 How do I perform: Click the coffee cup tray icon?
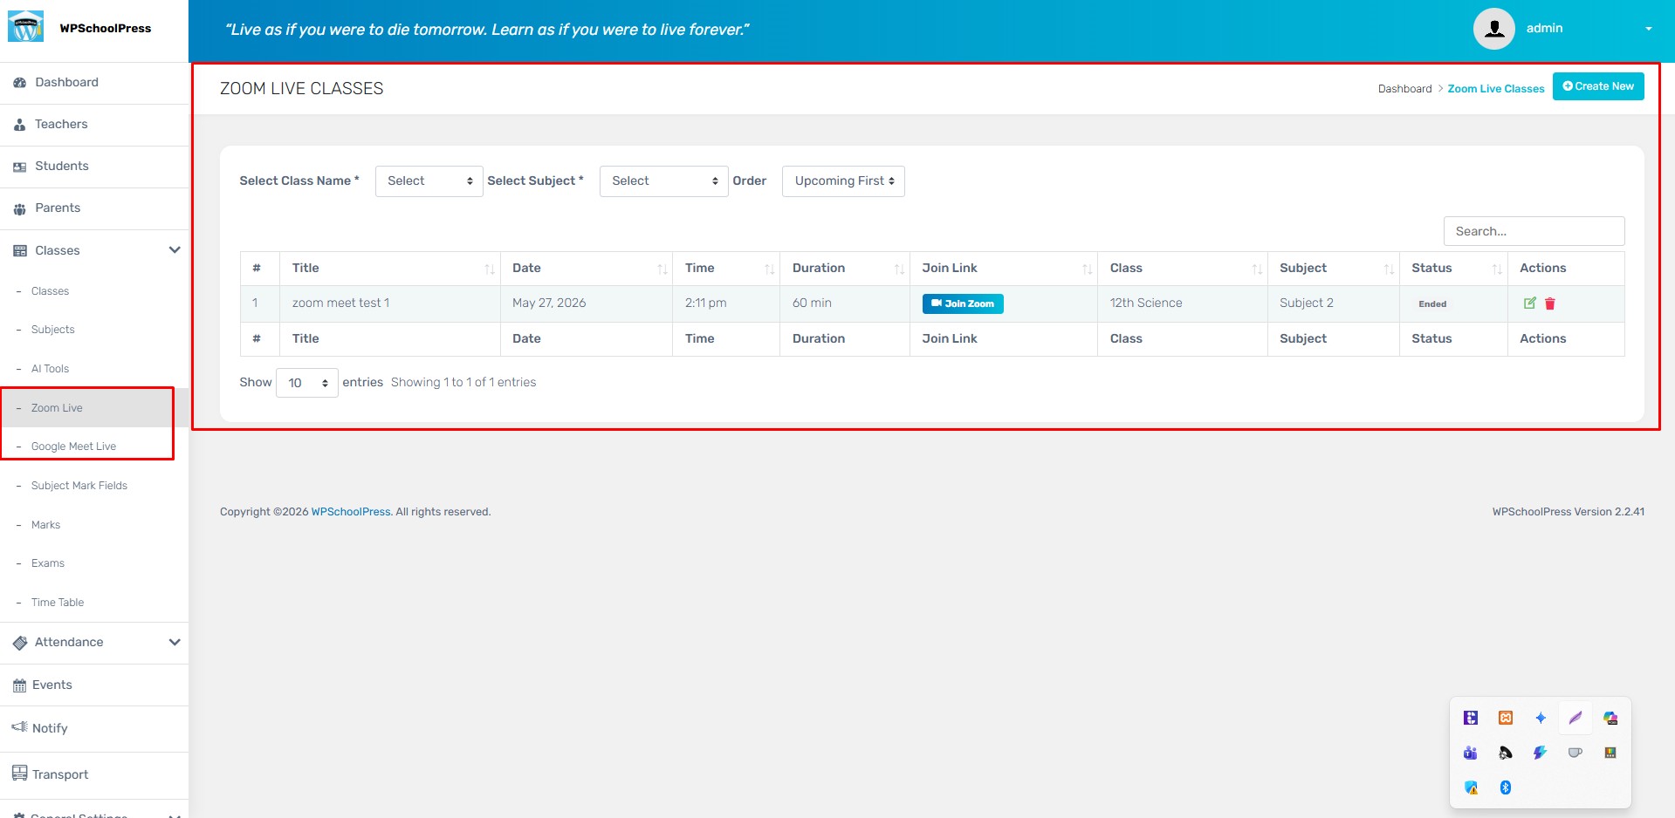coord(1575,753)
